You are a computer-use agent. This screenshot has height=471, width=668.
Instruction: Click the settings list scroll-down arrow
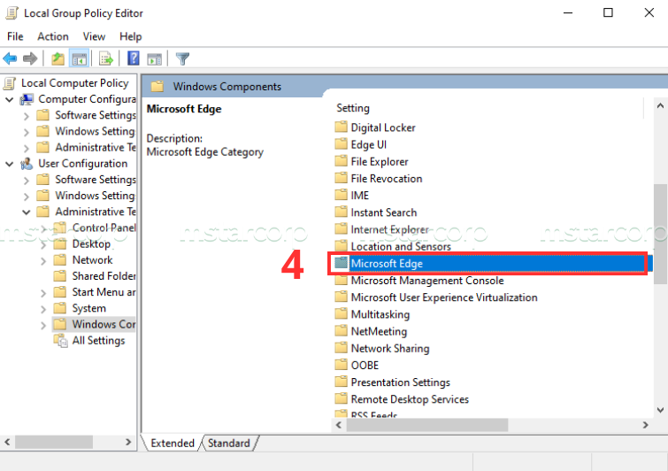pyautogui.click(x=660, y=410)
